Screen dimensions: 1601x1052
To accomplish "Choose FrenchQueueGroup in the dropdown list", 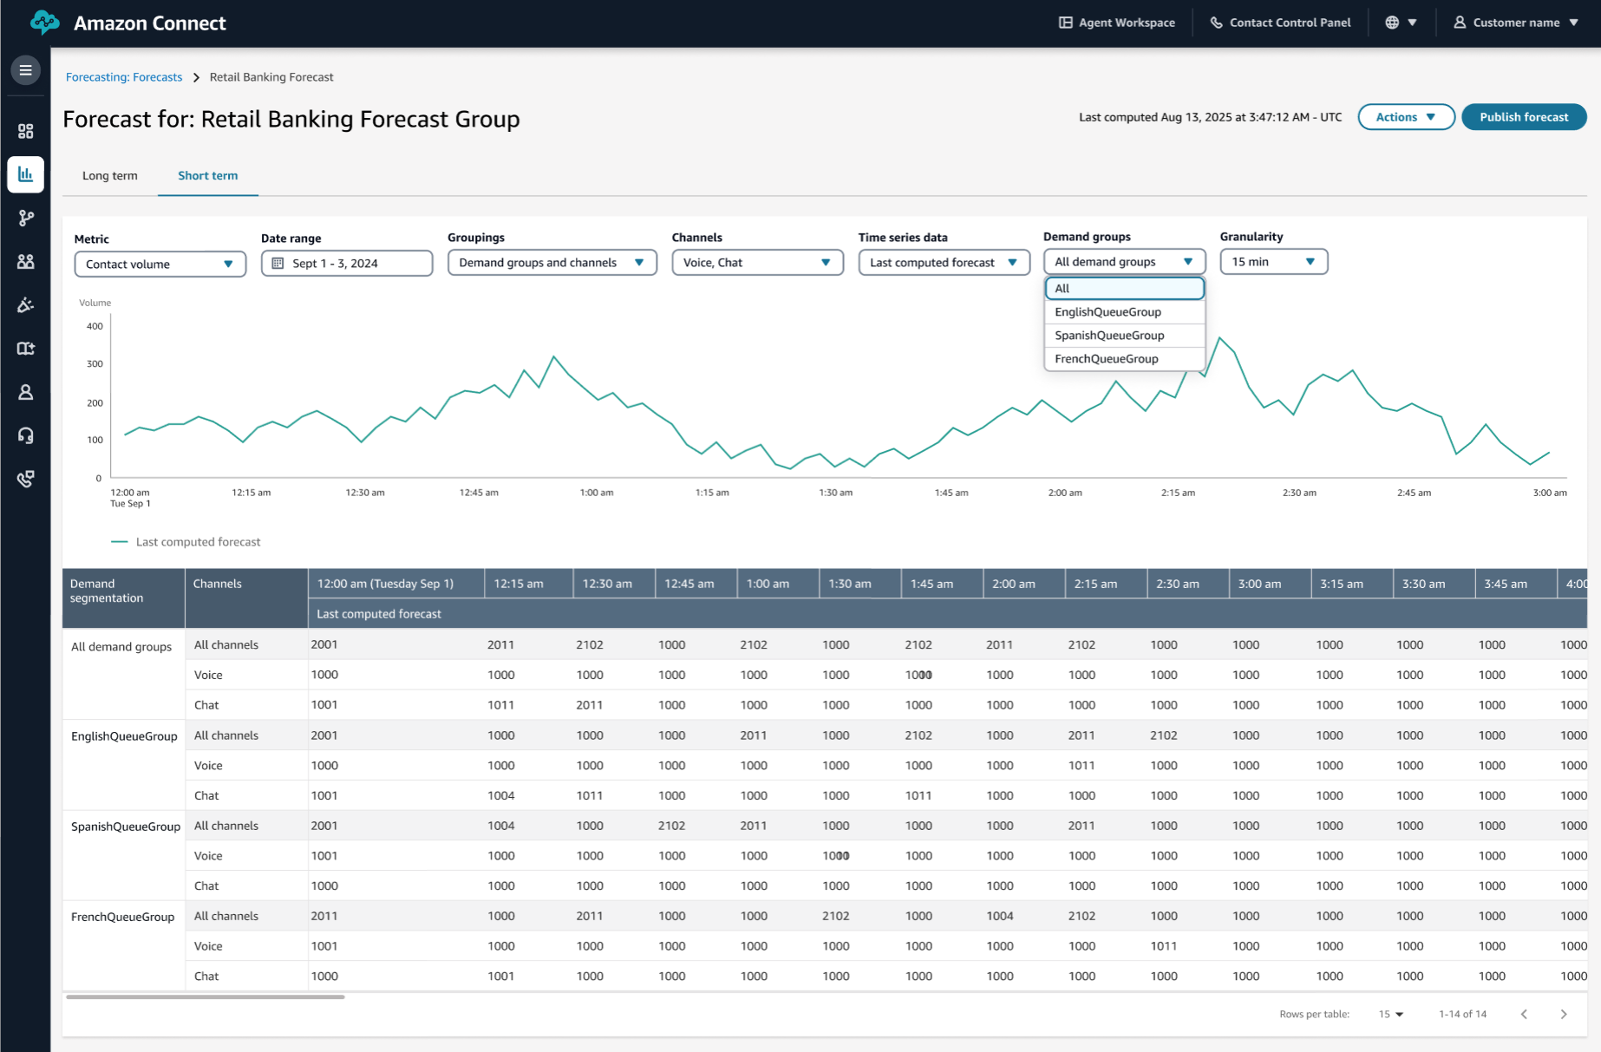I will pos(1106,359).
